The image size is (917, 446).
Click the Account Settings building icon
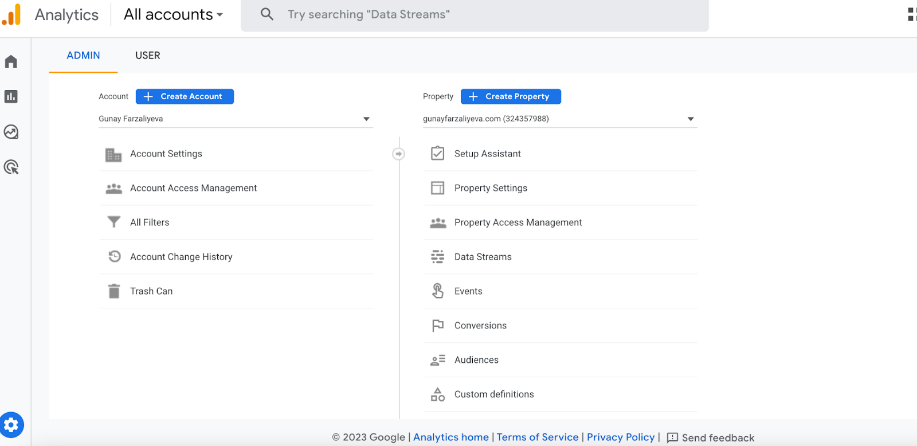pos(113,154)
